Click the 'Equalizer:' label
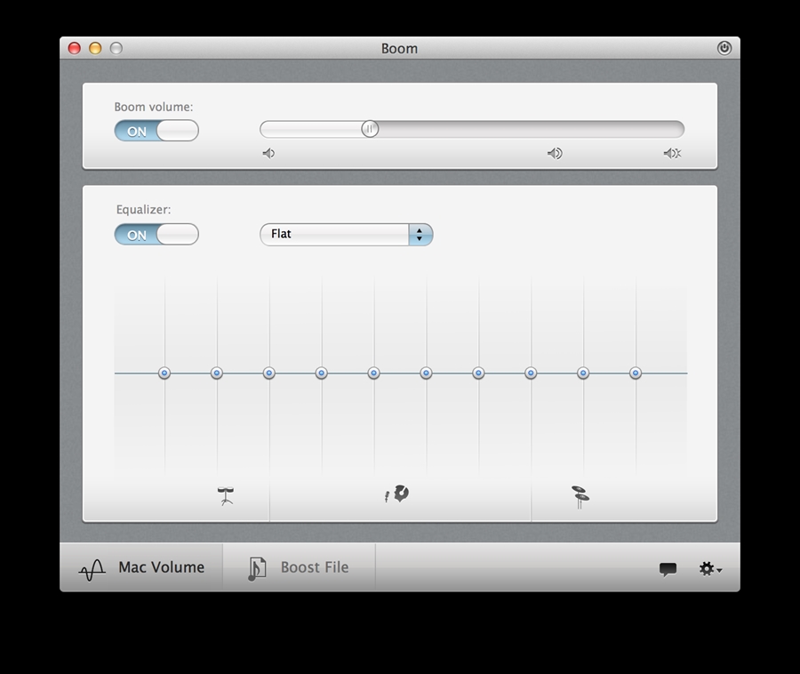The height and width of the screenshot is (674, 800). point(143,210)
